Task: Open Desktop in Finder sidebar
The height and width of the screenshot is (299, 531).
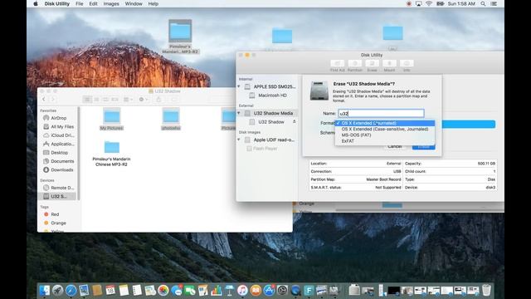Action: pyautogui.click(x=58, y=153)
